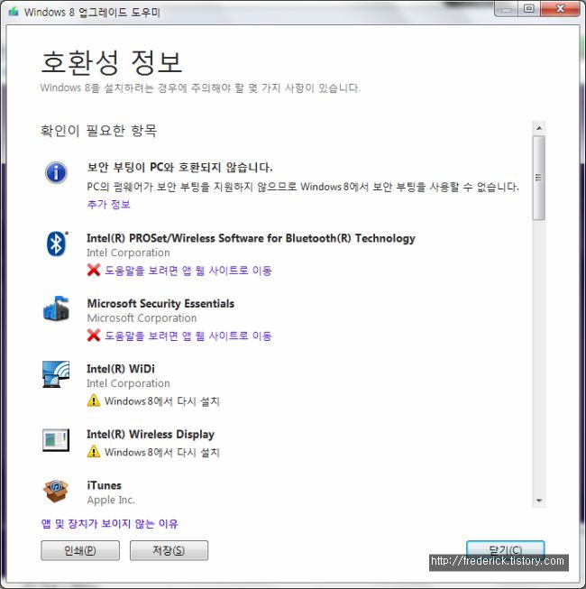Click the yellow warning icon under Intel Wireless Display
The width and height of the screenshot is (586, 589).
(94, 451)
